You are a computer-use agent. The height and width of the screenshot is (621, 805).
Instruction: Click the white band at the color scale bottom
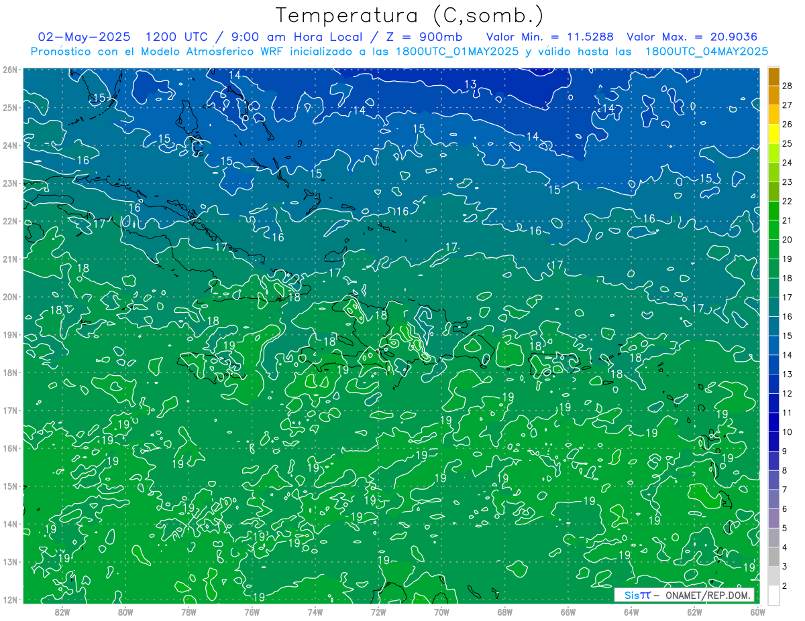(774, 596)
